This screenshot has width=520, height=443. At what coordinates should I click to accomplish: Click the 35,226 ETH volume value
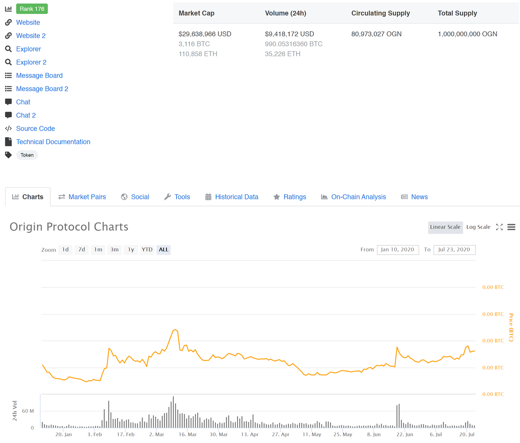click(283, 54)
